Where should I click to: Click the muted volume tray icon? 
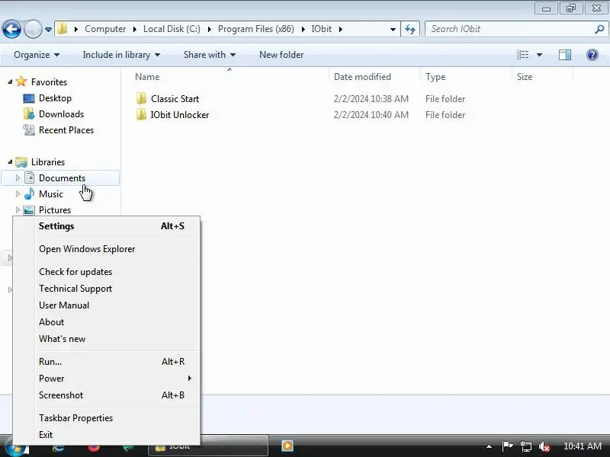(544, 446)
